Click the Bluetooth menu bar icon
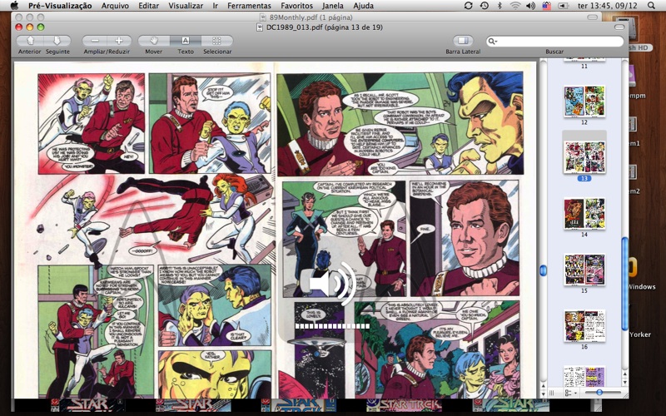666x416 pixels. [x=499, y=6]
